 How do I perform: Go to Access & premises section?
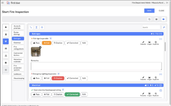[18, 27]
